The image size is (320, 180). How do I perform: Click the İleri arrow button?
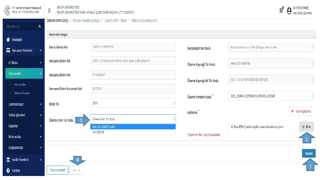pos(76,170)
